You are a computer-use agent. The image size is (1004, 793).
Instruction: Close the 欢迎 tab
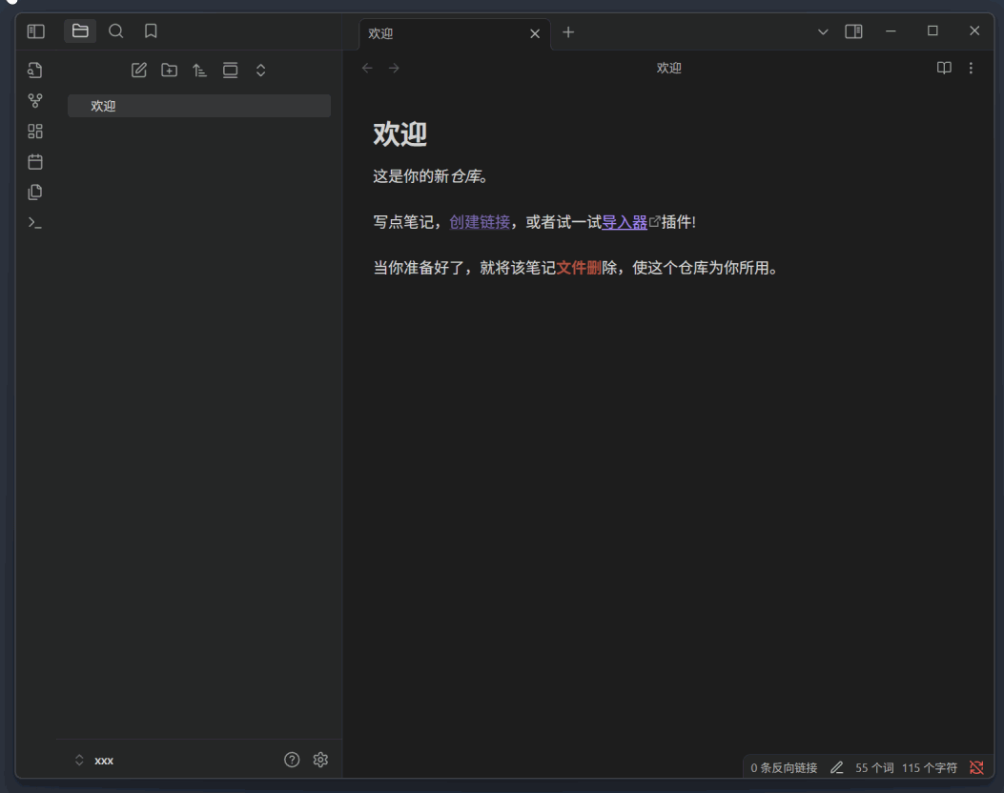click(x=535, y=34)
